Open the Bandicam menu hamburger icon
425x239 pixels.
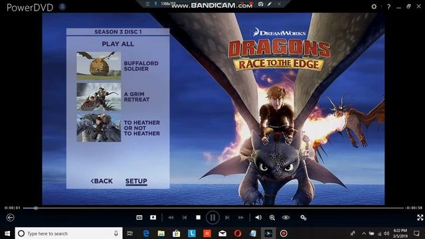pyautogui.click(x=147, y=4)
